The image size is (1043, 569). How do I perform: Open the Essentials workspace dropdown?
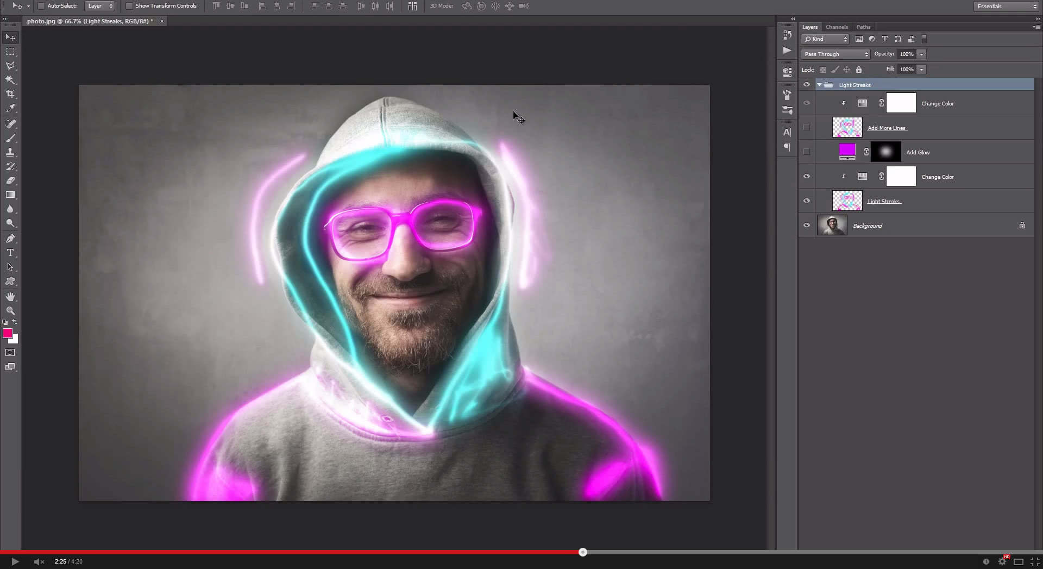1004,6
